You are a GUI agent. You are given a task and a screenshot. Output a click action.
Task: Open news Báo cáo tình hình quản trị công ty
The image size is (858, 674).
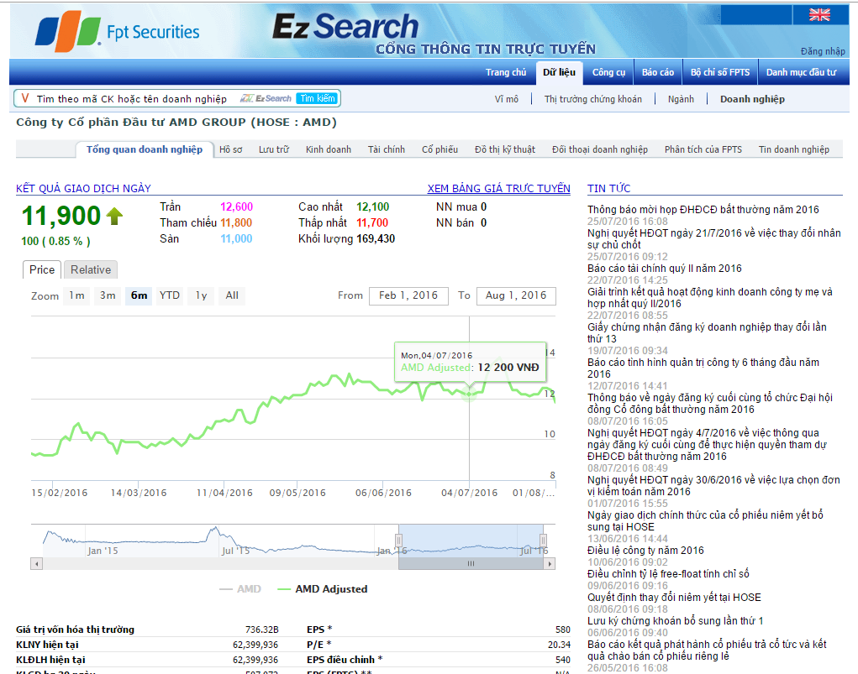[x=703, y=368]
